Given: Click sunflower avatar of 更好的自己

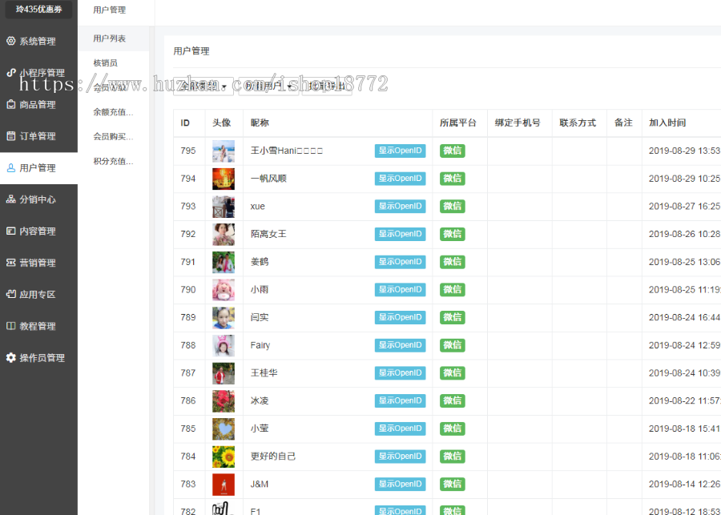Looking at the screenshot, I should [x=224, y=457].
